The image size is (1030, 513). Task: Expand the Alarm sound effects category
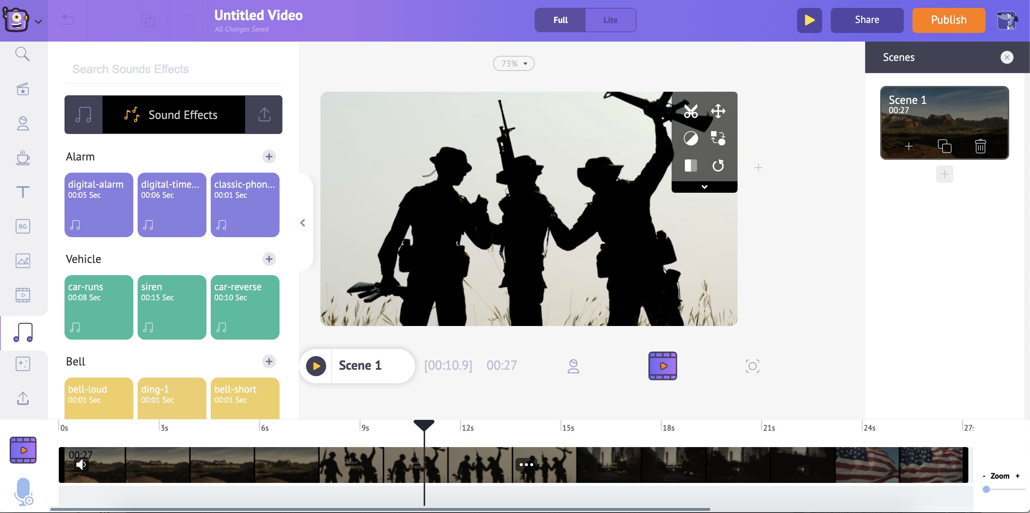click(x=269, y=156)
